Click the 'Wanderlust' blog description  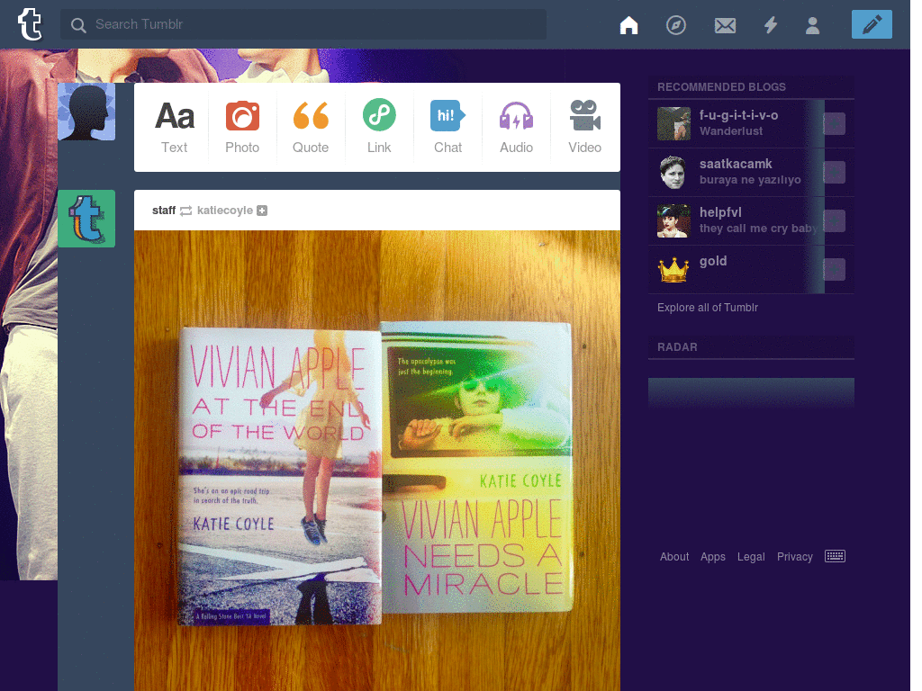[x=731, y=131]
